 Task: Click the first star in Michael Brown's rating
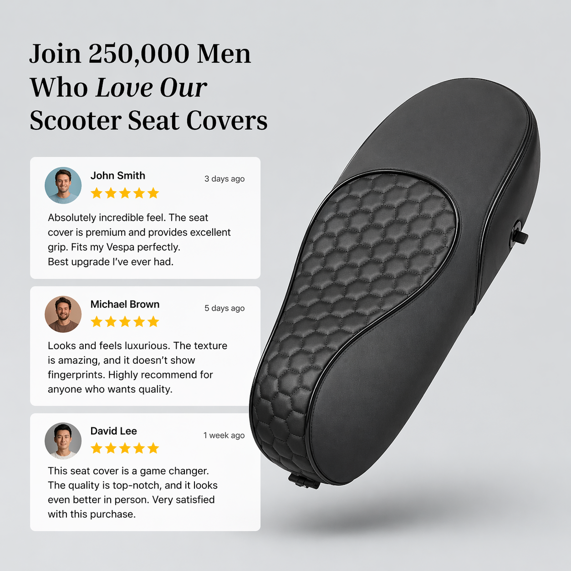click(97, 322)
